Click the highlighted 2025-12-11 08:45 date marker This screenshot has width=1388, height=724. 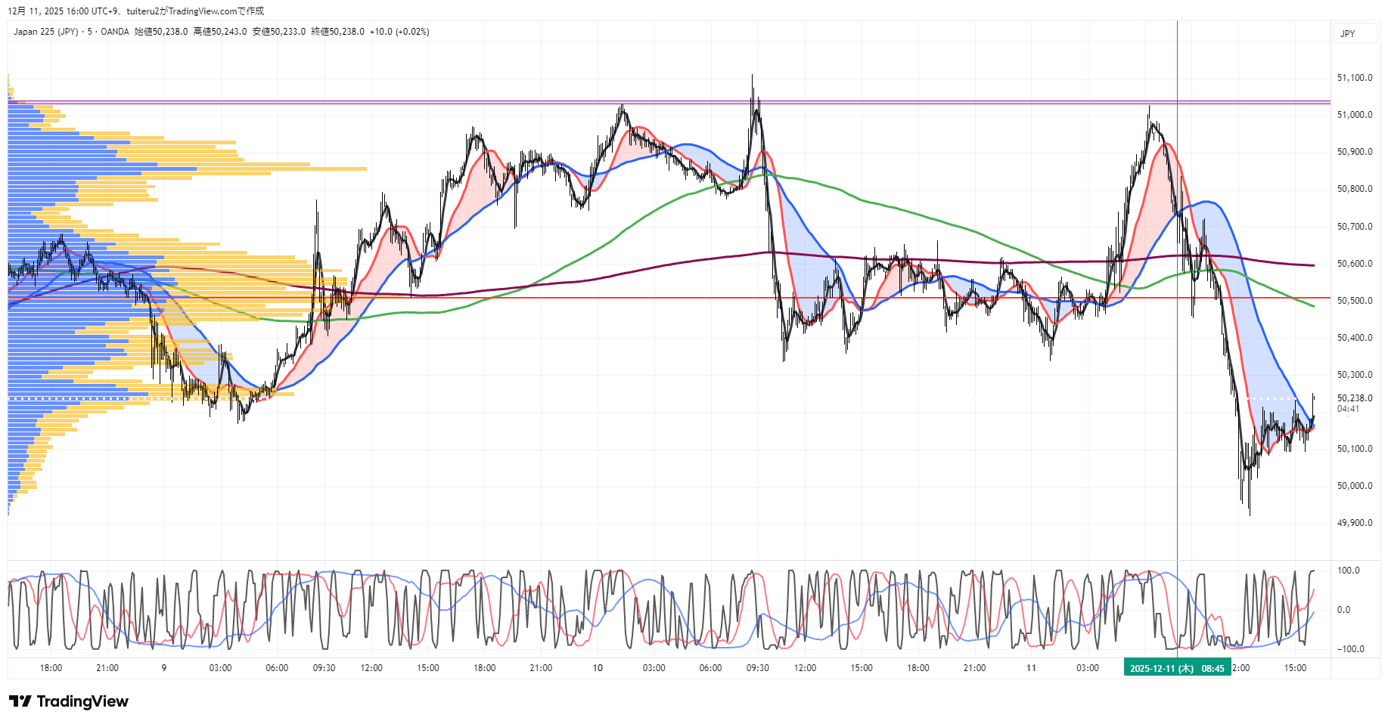(1177, 668)
